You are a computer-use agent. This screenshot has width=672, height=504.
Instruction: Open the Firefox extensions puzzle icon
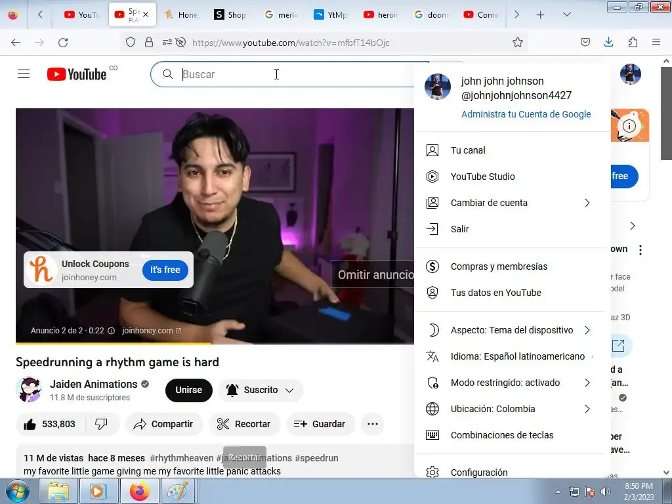click(633, 42)
